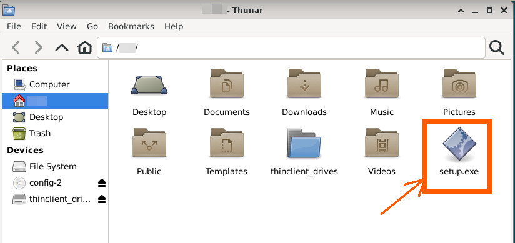Open the home folder toolbar icon
Viewport: 515px width, 243px height.
point(85,48)
